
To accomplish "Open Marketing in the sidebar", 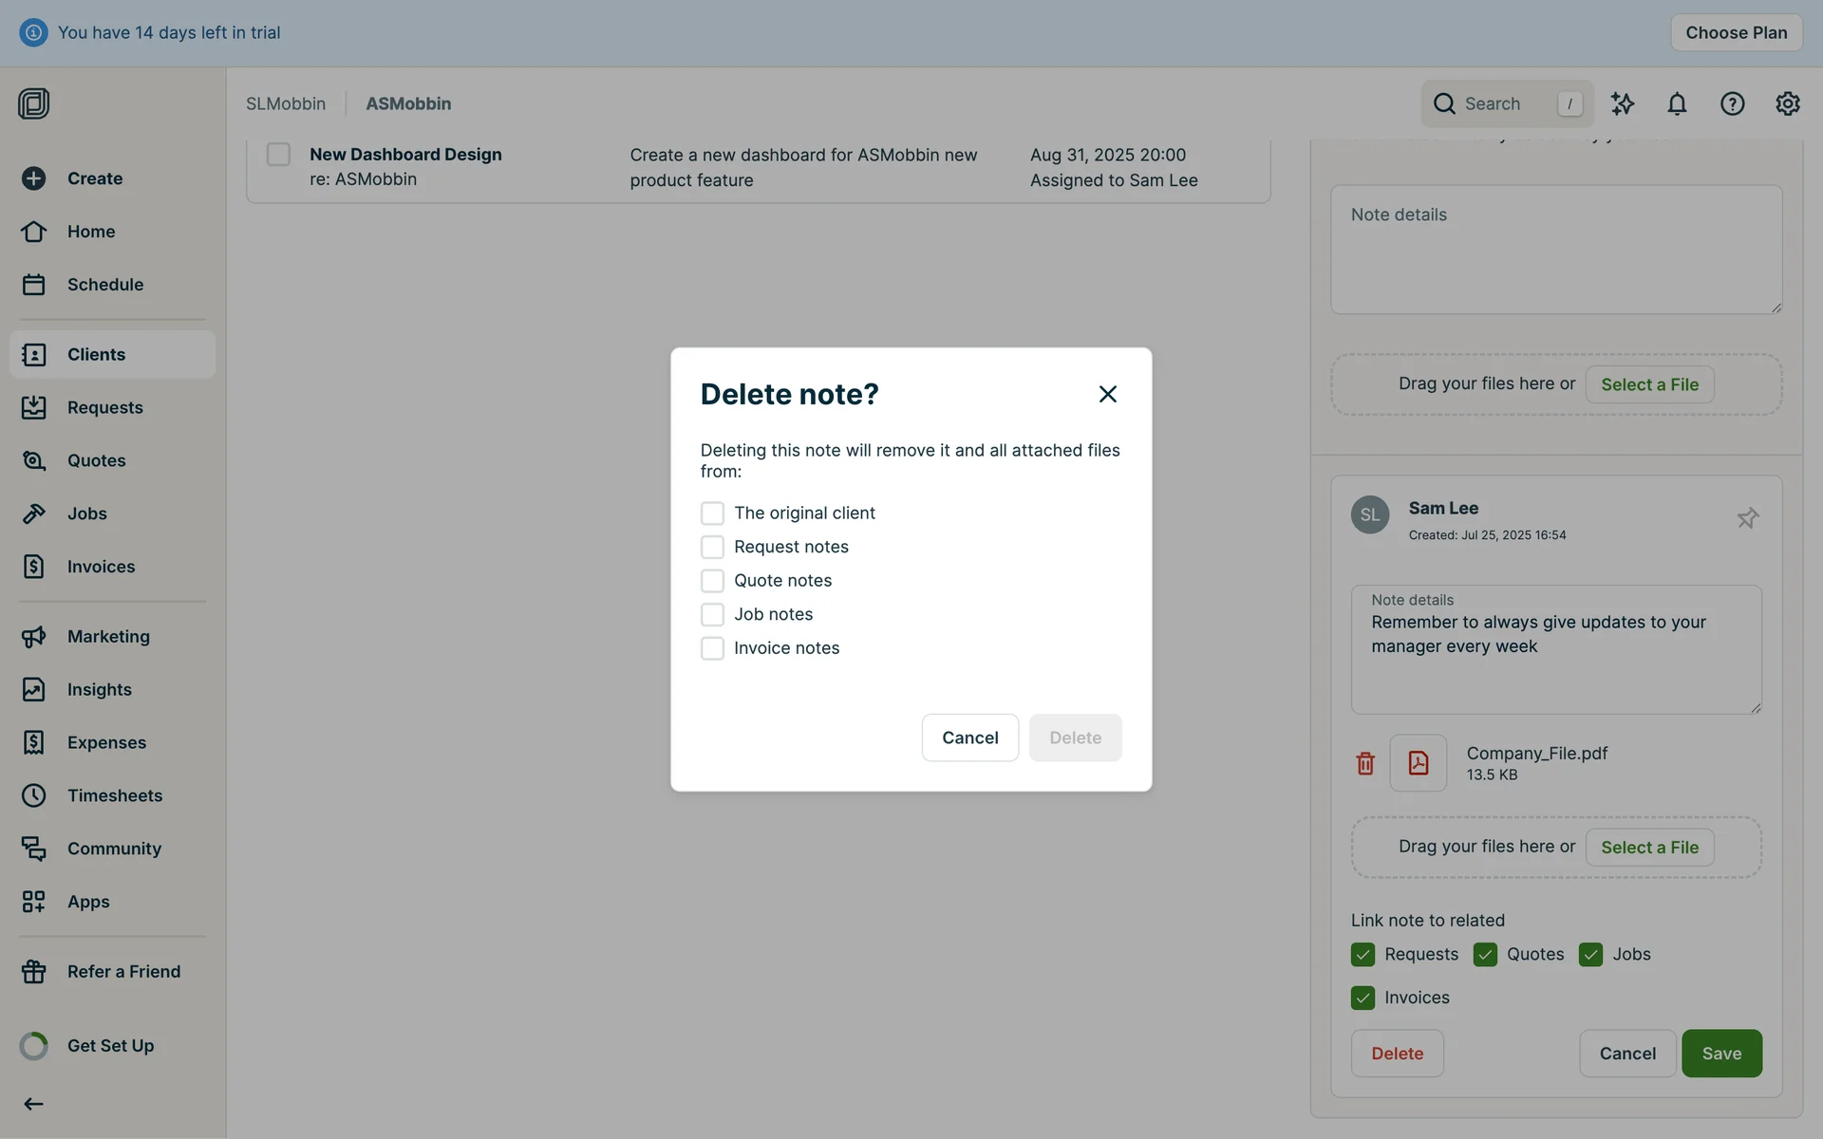I will pyautogui.click(x=108, y=637).
